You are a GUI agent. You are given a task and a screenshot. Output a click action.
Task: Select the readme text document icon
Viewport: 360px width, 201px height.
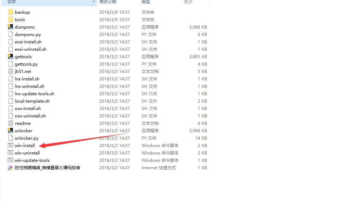pos(10,123)
